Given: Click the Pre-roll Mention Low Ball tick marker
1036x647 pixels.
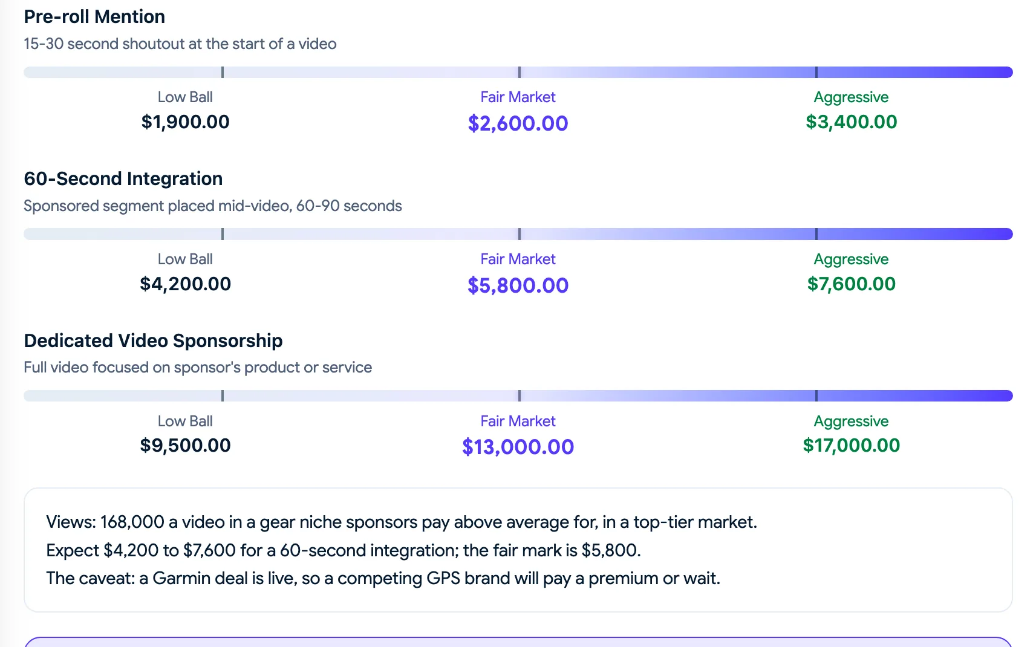Looking at the screenshot, I should pyautogui.click(x=223, y=72).
